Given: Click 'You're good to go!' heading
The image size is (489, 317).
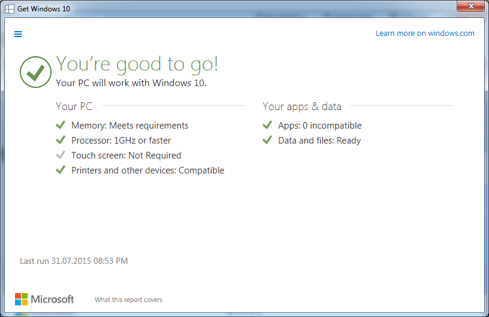Looking at the screenshot, I should (137, 65).
